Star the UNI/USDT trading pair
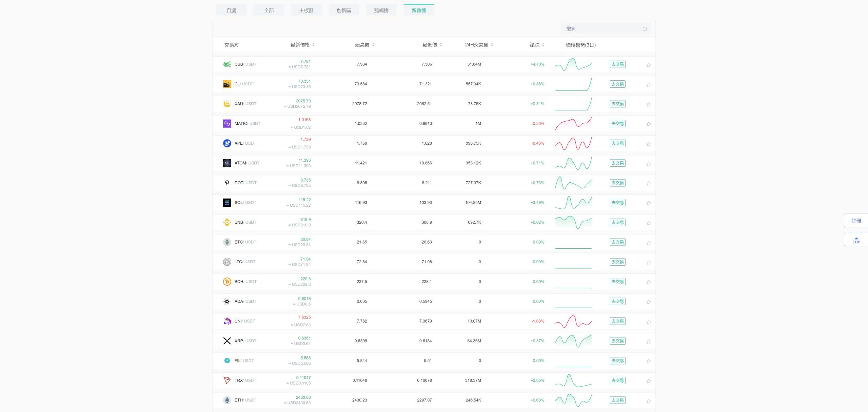 coord(648,322)
